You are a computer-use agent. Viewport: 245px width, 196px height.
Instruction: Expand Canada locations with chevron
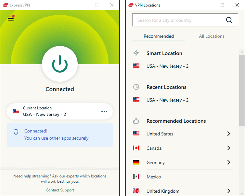229,148
